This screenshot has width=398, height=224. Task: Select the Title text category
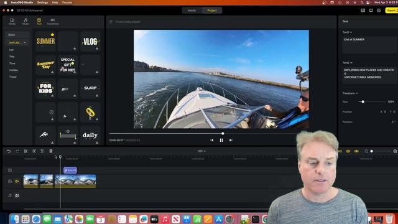coord(12,57)
